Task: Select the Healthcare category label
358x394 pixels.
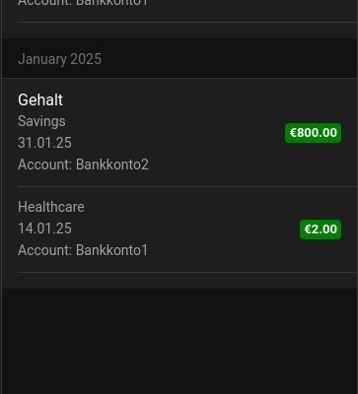Action: tap(51, 207)
